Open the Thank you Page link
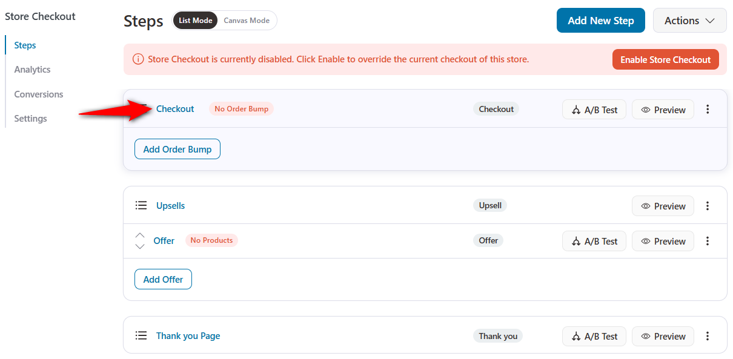 click(188, 336)
